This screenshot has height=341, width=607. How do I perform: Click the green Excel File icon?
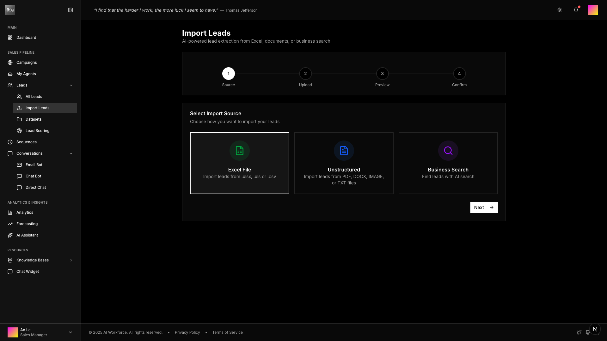click(x=239, y=151)
